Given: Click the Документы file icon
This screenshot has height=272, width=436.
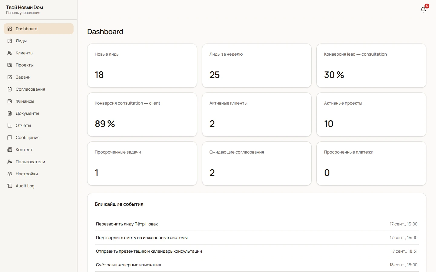Looking at the screenshot, I should point(10,113).
